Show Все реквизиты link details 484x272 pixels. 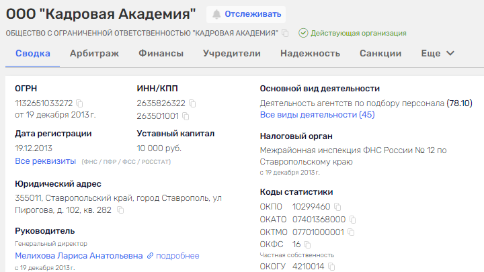(x=46, y=161)
